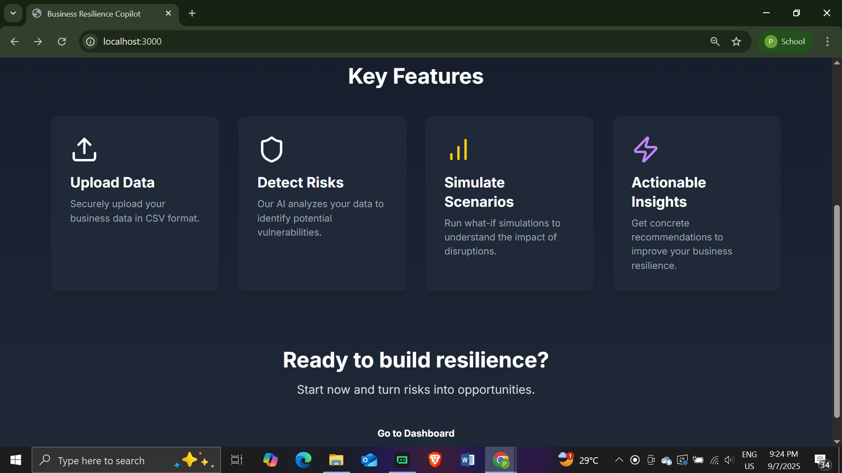Screen dimensions: 842x473
Task: Open the School profile button
Action: coord(785,42)
